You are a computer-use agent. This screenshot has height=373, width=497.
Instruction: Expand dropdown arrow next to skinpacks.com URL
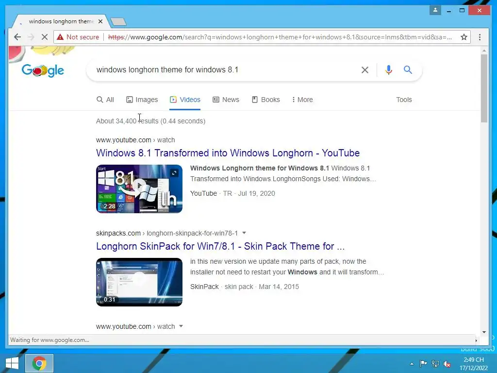click(x=244, y=233)
